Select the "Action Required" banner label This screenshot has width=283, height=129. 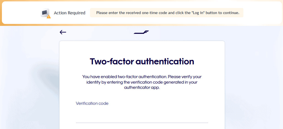(69, 13)
